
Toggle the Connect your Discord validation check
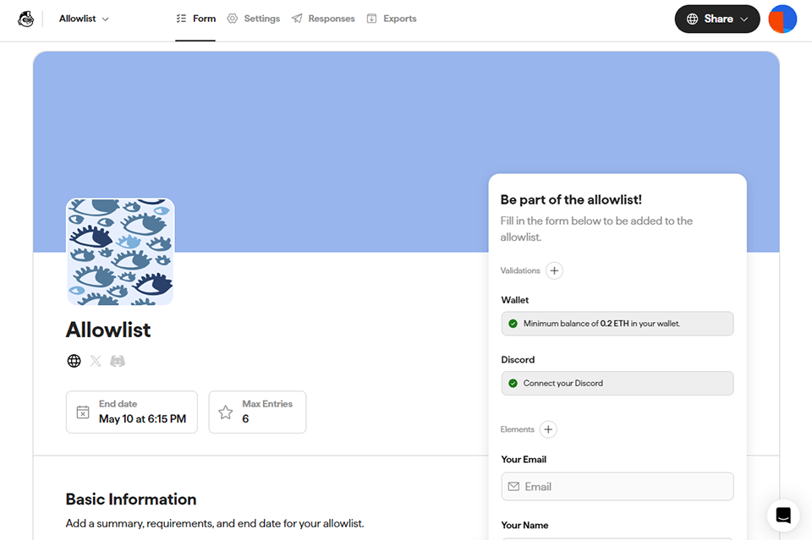click(x=513, y=383)
